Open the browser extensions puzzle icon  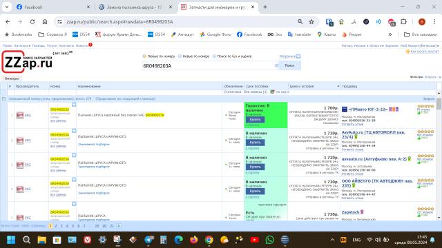click(x=403, y=21)
